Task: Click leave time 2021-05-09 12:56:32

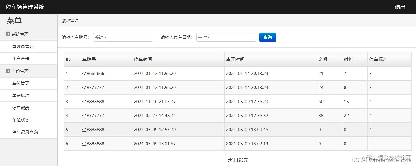Action: tap(247, 116)
